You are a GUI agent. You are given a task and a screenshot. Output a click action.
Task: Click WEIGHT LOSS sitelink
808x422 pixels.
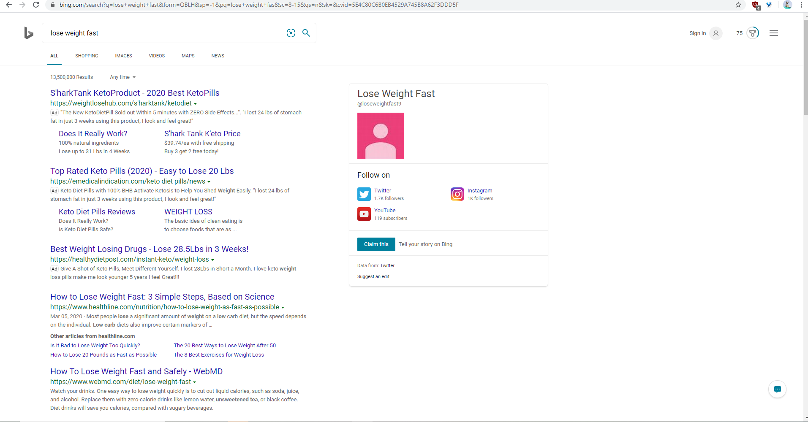(188, 212)
